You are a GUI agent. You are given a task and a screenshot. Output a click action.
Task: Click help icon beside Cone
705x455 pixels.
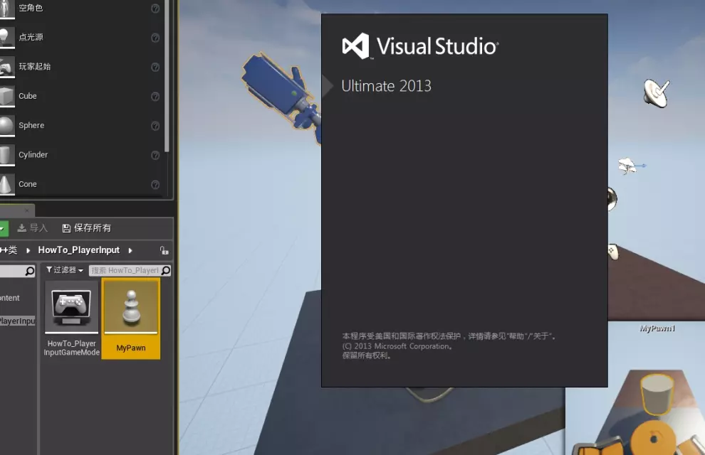pos(155,185)
